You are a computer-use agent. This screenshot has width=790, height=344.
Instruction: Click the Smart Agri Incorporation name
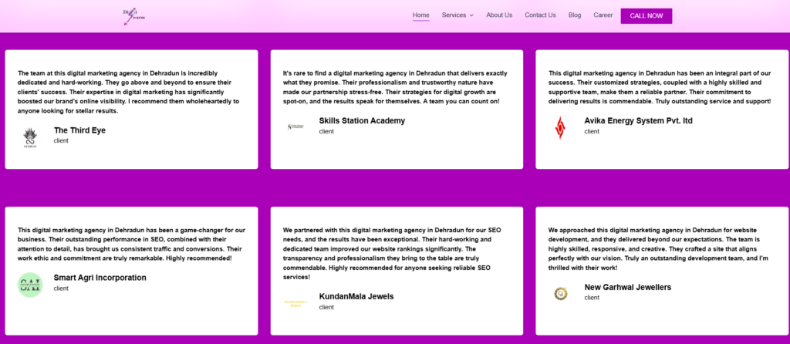tap(100, 278)
